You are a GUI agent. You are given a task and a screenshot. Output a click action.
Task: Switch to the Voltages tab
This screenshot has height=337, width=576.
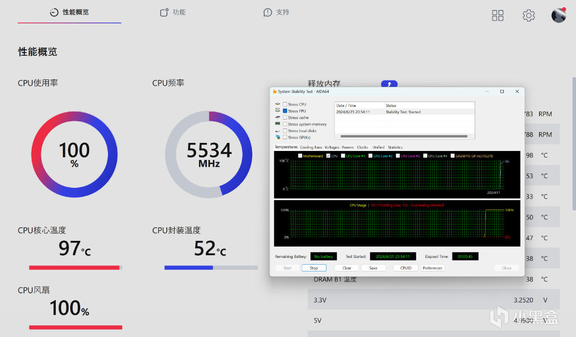[x=332, y=147]
